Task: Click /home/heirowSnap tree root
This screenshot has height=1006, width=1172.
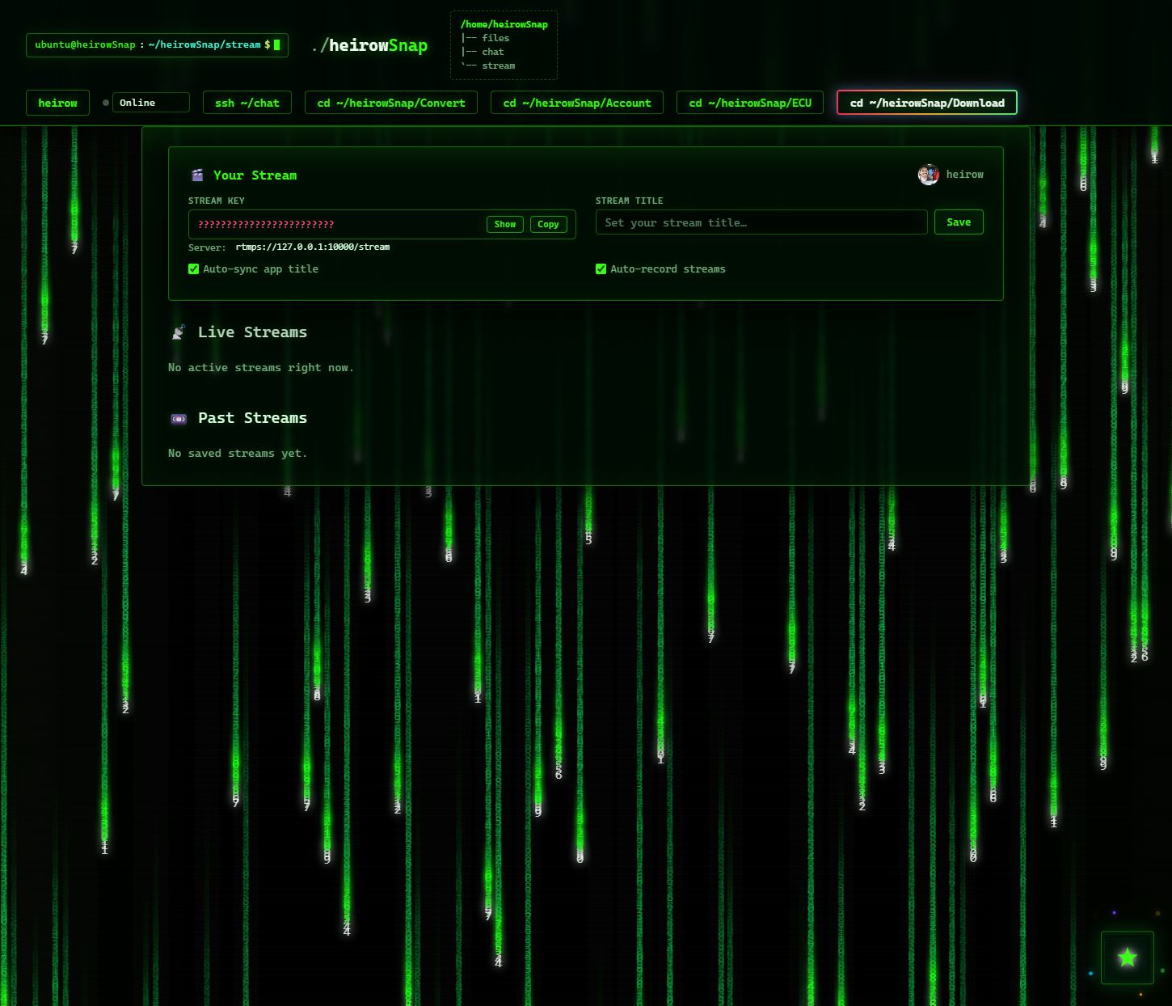Action: click(x=504, y=24)
